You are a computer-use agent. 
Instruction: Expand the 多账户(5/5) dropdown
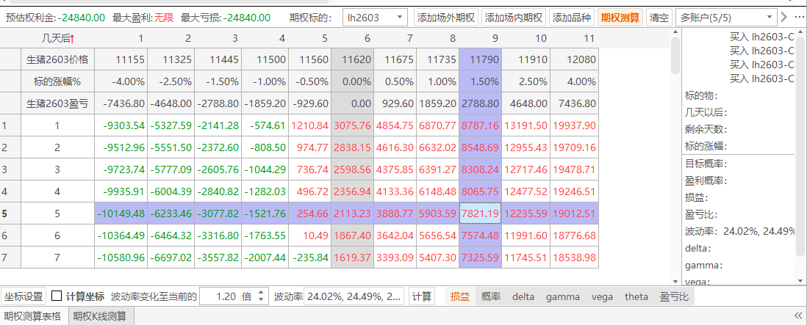(725, 17)
